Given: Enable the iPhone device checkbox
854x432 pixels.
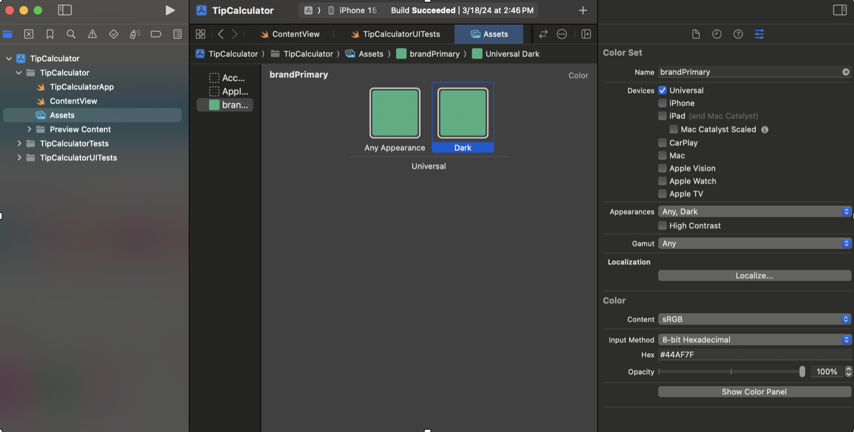Looking at the screenshot, I should [662, 103].
